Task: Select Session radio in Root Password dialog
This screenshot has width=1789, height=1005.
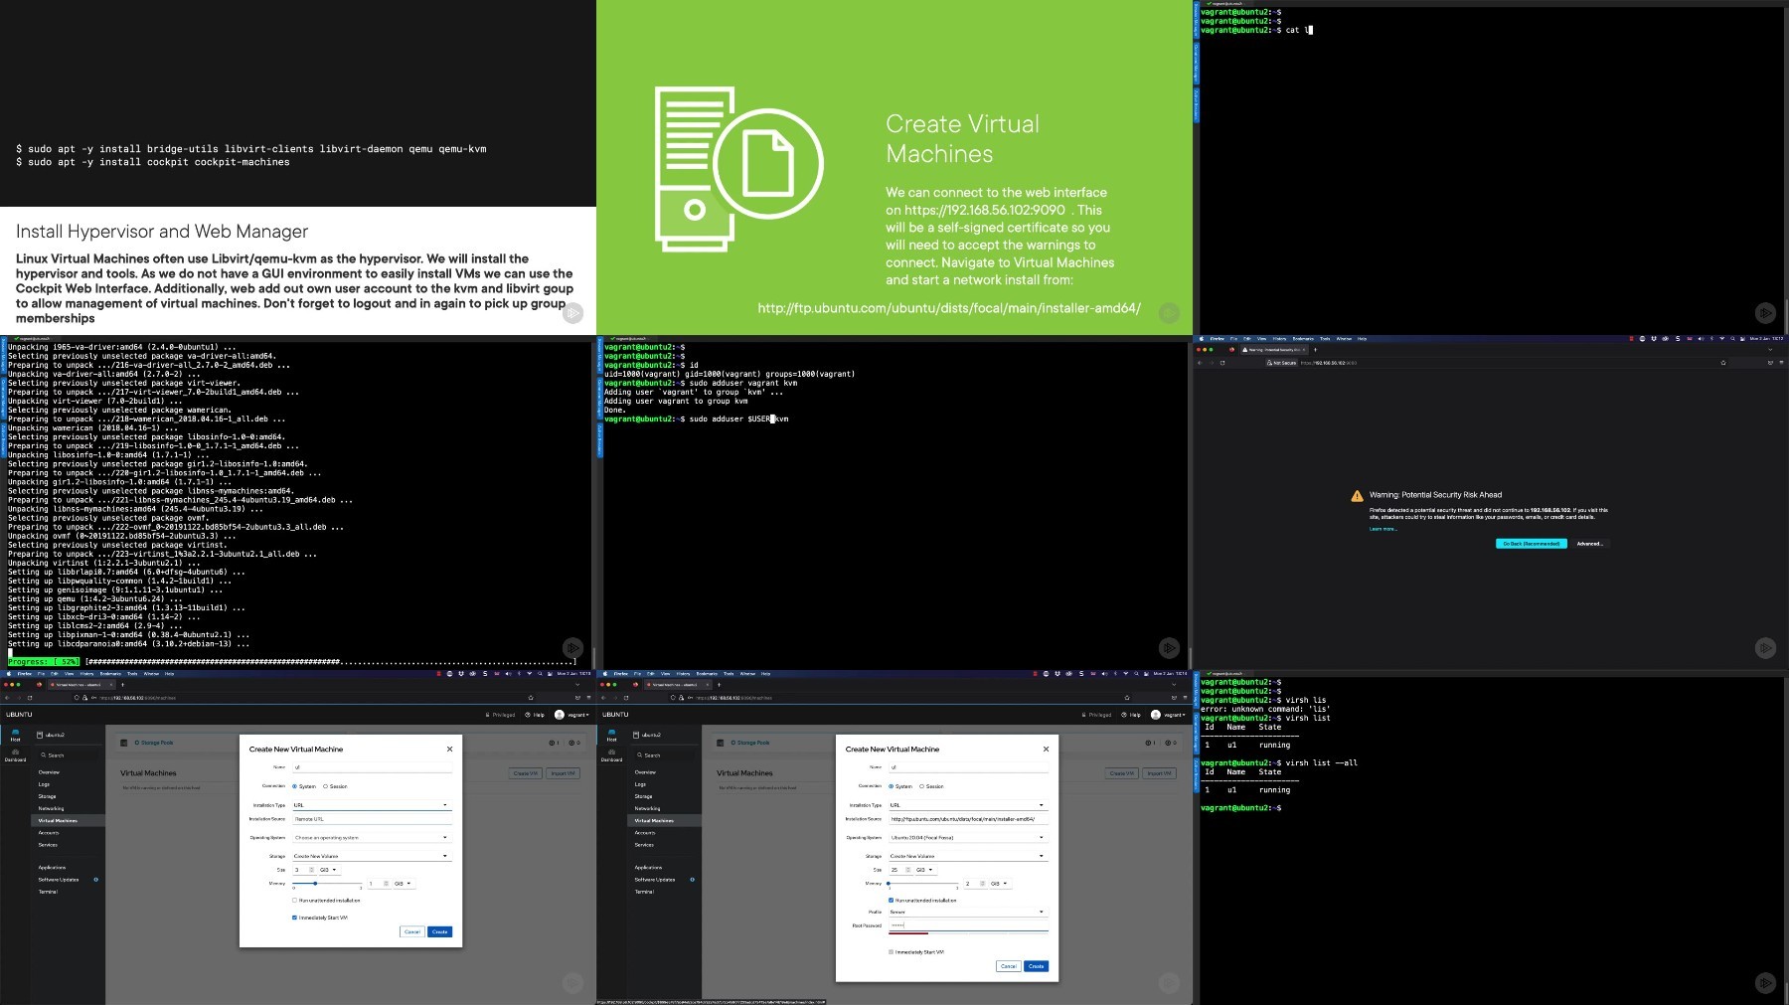Action: pyautogui.click(x=921, y=786)
